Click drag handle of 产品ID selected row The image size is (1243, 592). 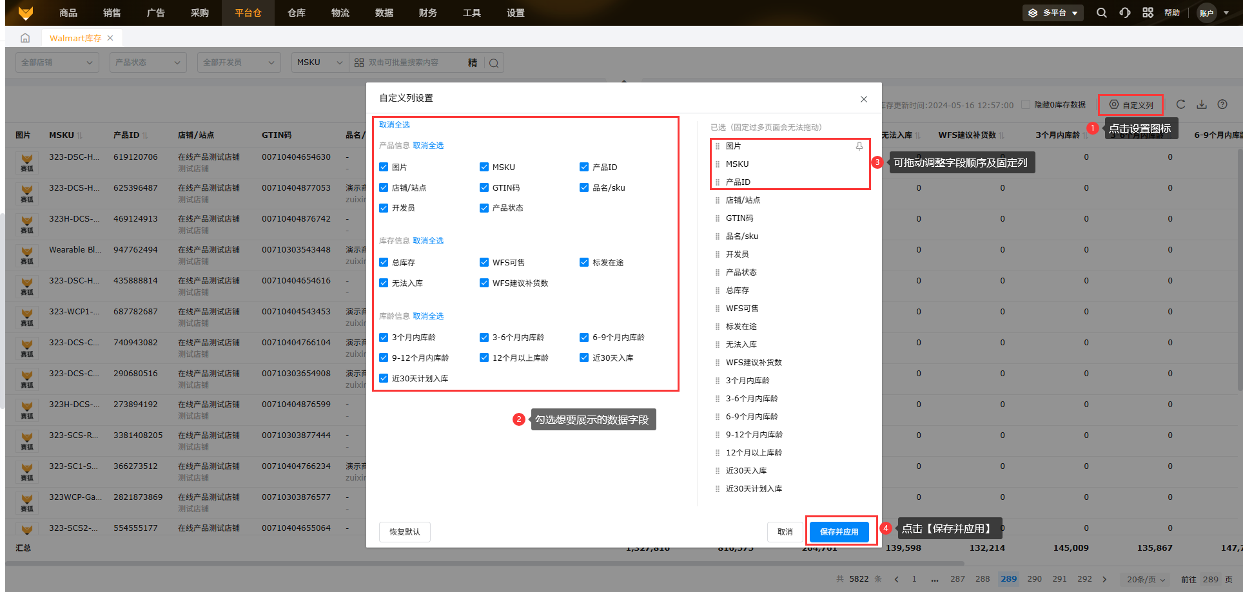click(x=718, y=182)
